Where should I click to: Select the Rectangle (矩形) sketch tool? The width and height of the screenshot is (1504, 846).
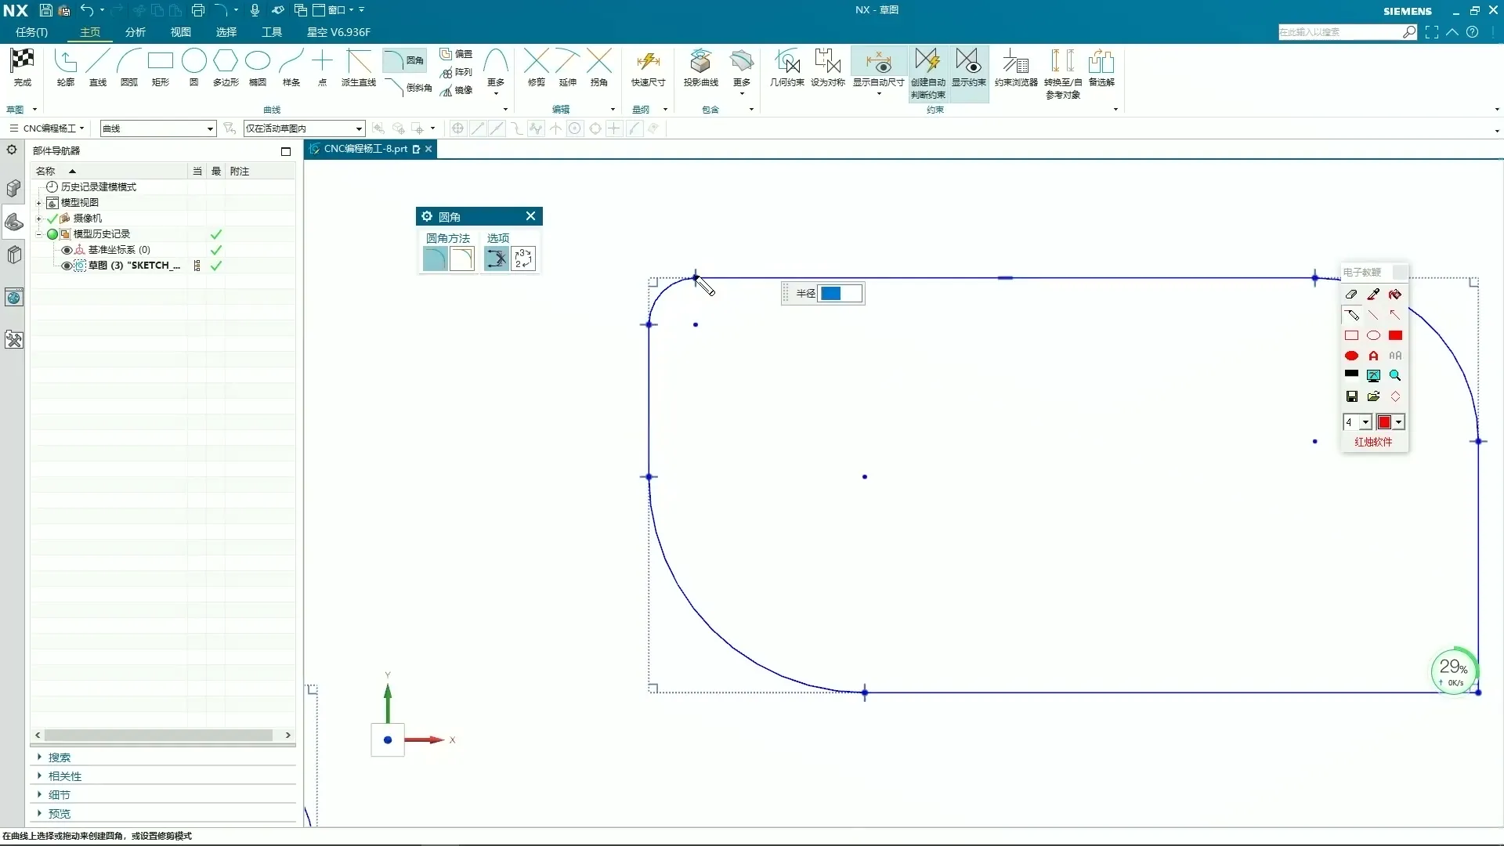click(160, 62)
